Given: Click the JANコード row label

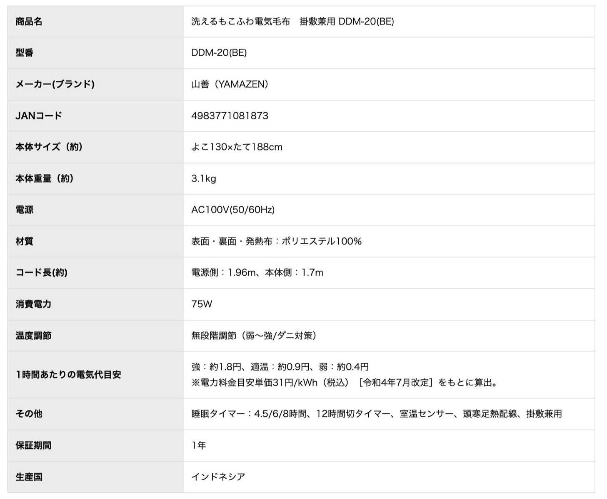Looking at the screenshot, I should [x=38, y=116].
